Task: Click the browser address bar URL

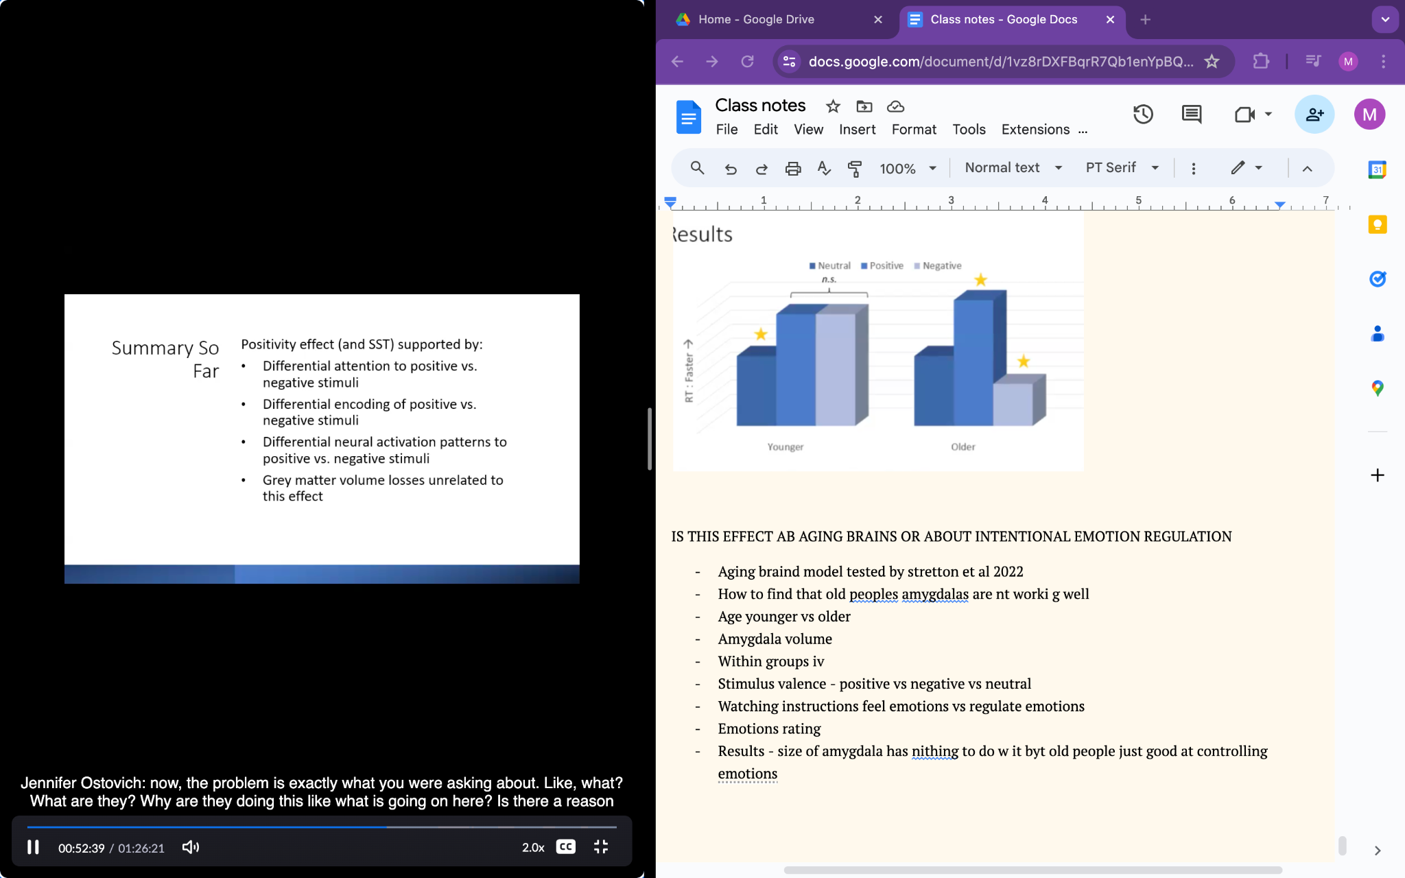Action: point(1000,62)
